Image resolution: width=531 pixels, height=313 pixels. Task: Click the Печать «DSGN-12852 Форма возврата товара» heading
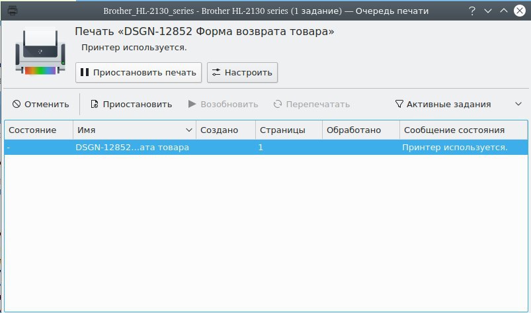204,32
